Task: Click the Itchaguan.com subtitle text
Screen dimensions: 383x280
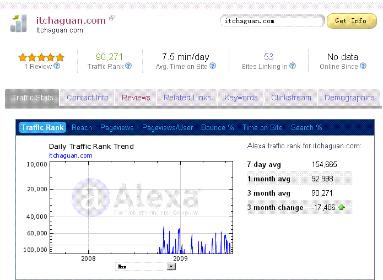Action: pos(60,30)
